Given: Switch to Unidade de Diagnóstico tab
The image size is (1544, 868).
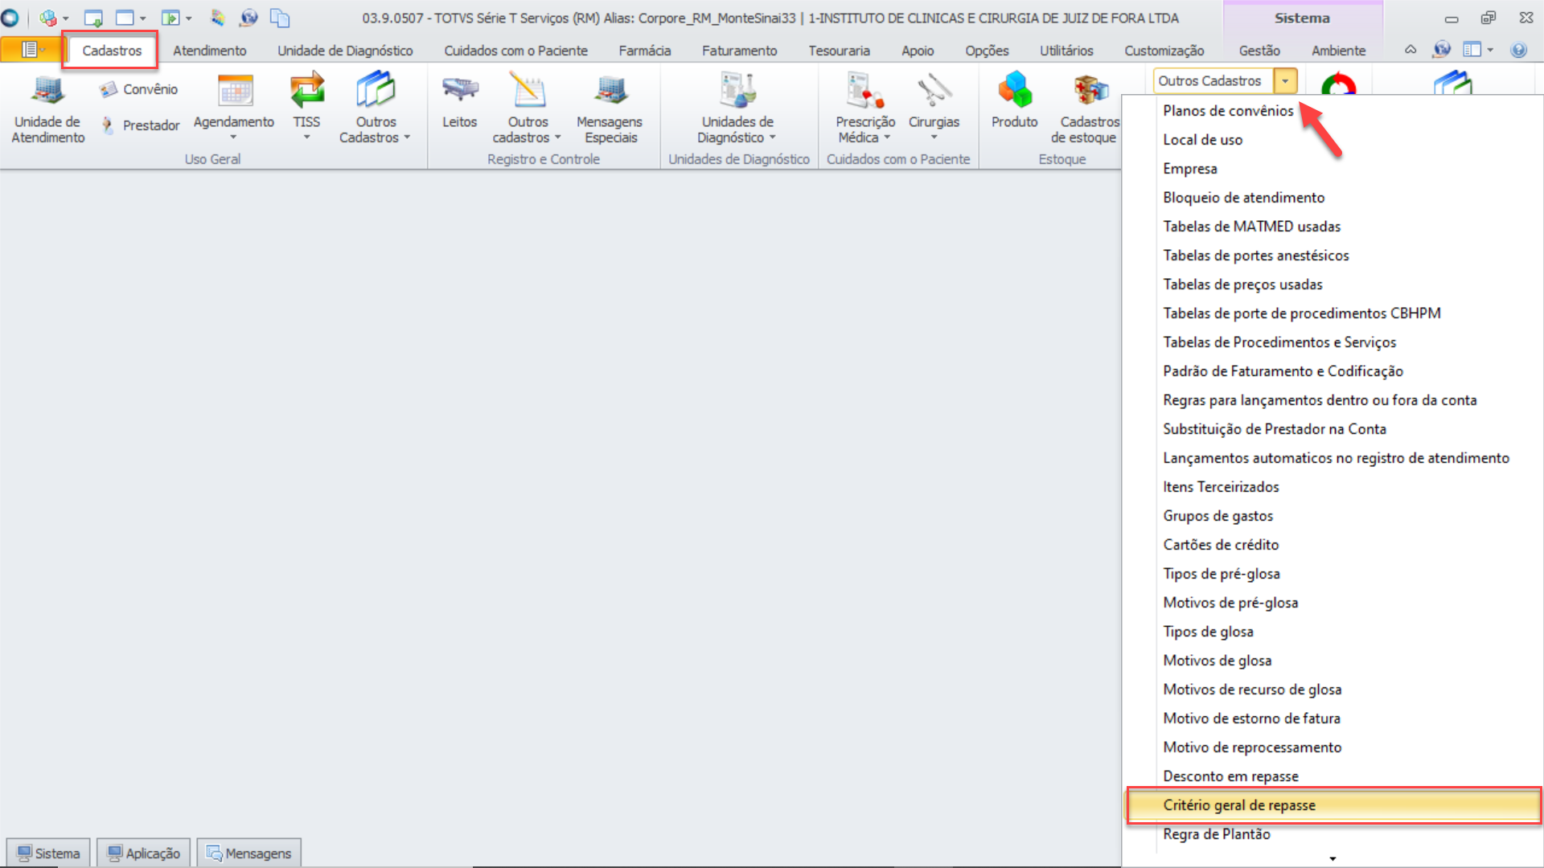Looking at the screenshot, I should [x=345, y=51].
